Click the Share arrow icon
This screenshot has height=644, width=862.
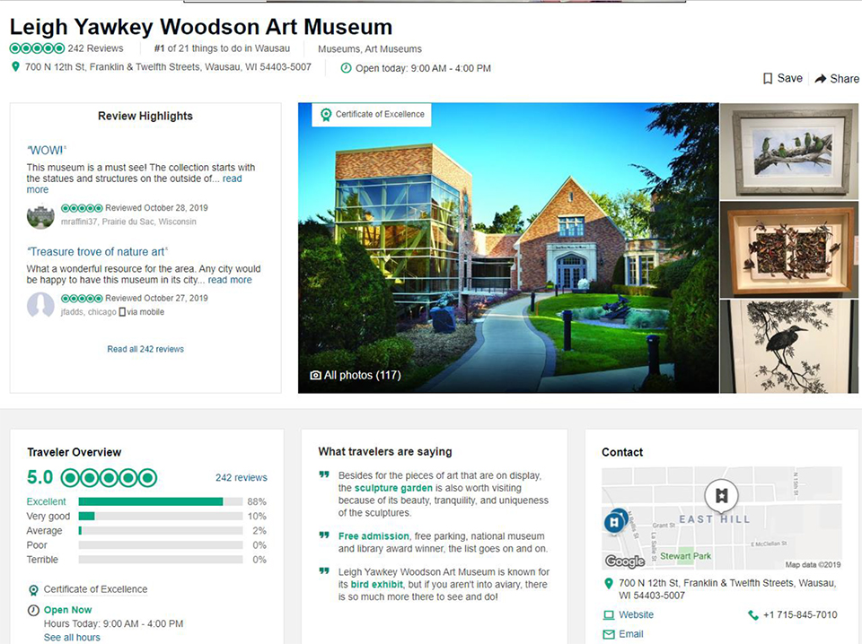pyautogui.click(x=820, y=79)
